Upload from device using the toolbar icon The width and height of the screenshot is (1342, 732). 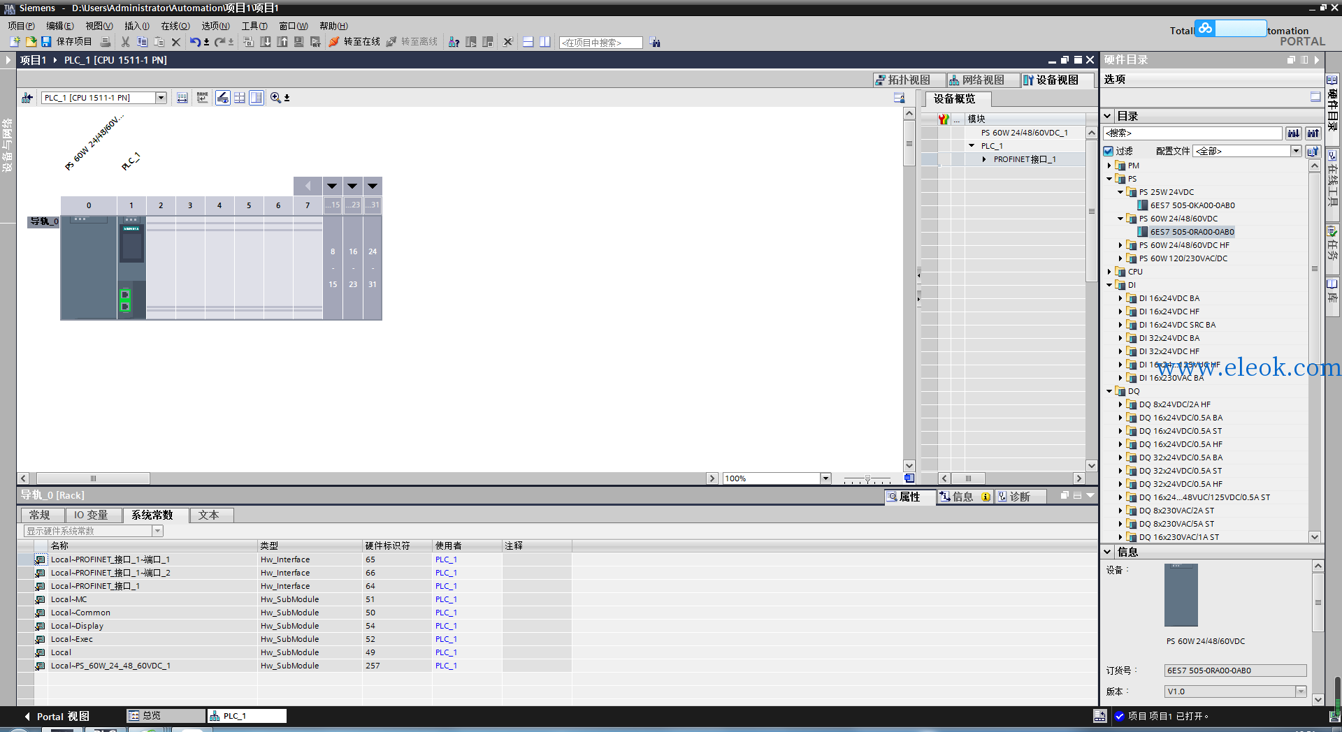[282, 42]
